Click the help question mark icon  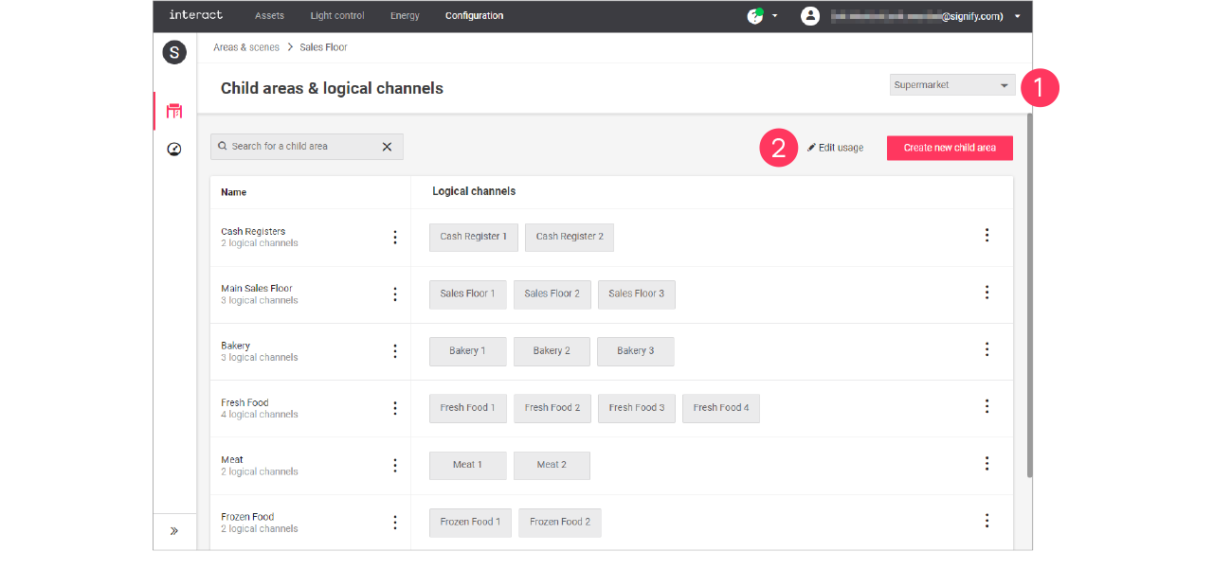754,16
